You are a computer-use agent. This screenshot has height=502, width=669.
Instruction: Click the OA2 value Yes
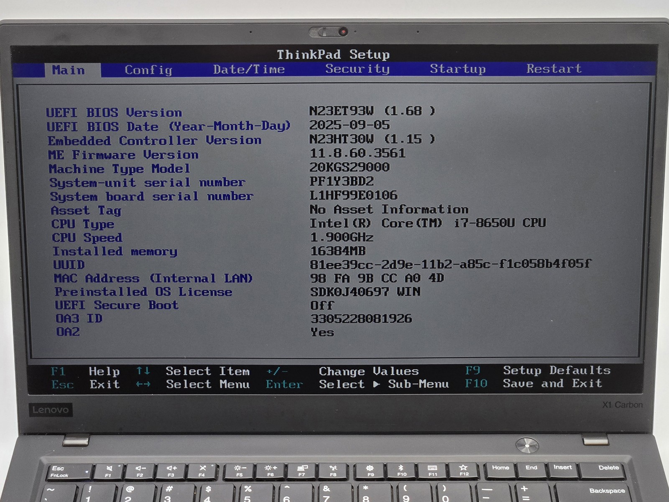[322, 333]
